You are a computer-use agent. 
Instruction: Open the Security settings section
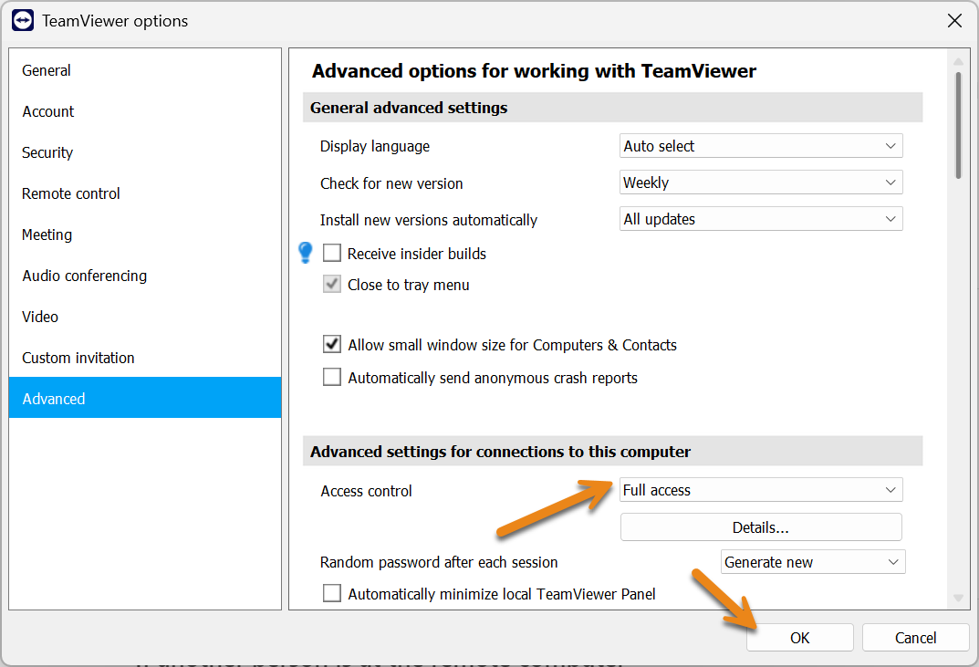click(x=145, y=153)
